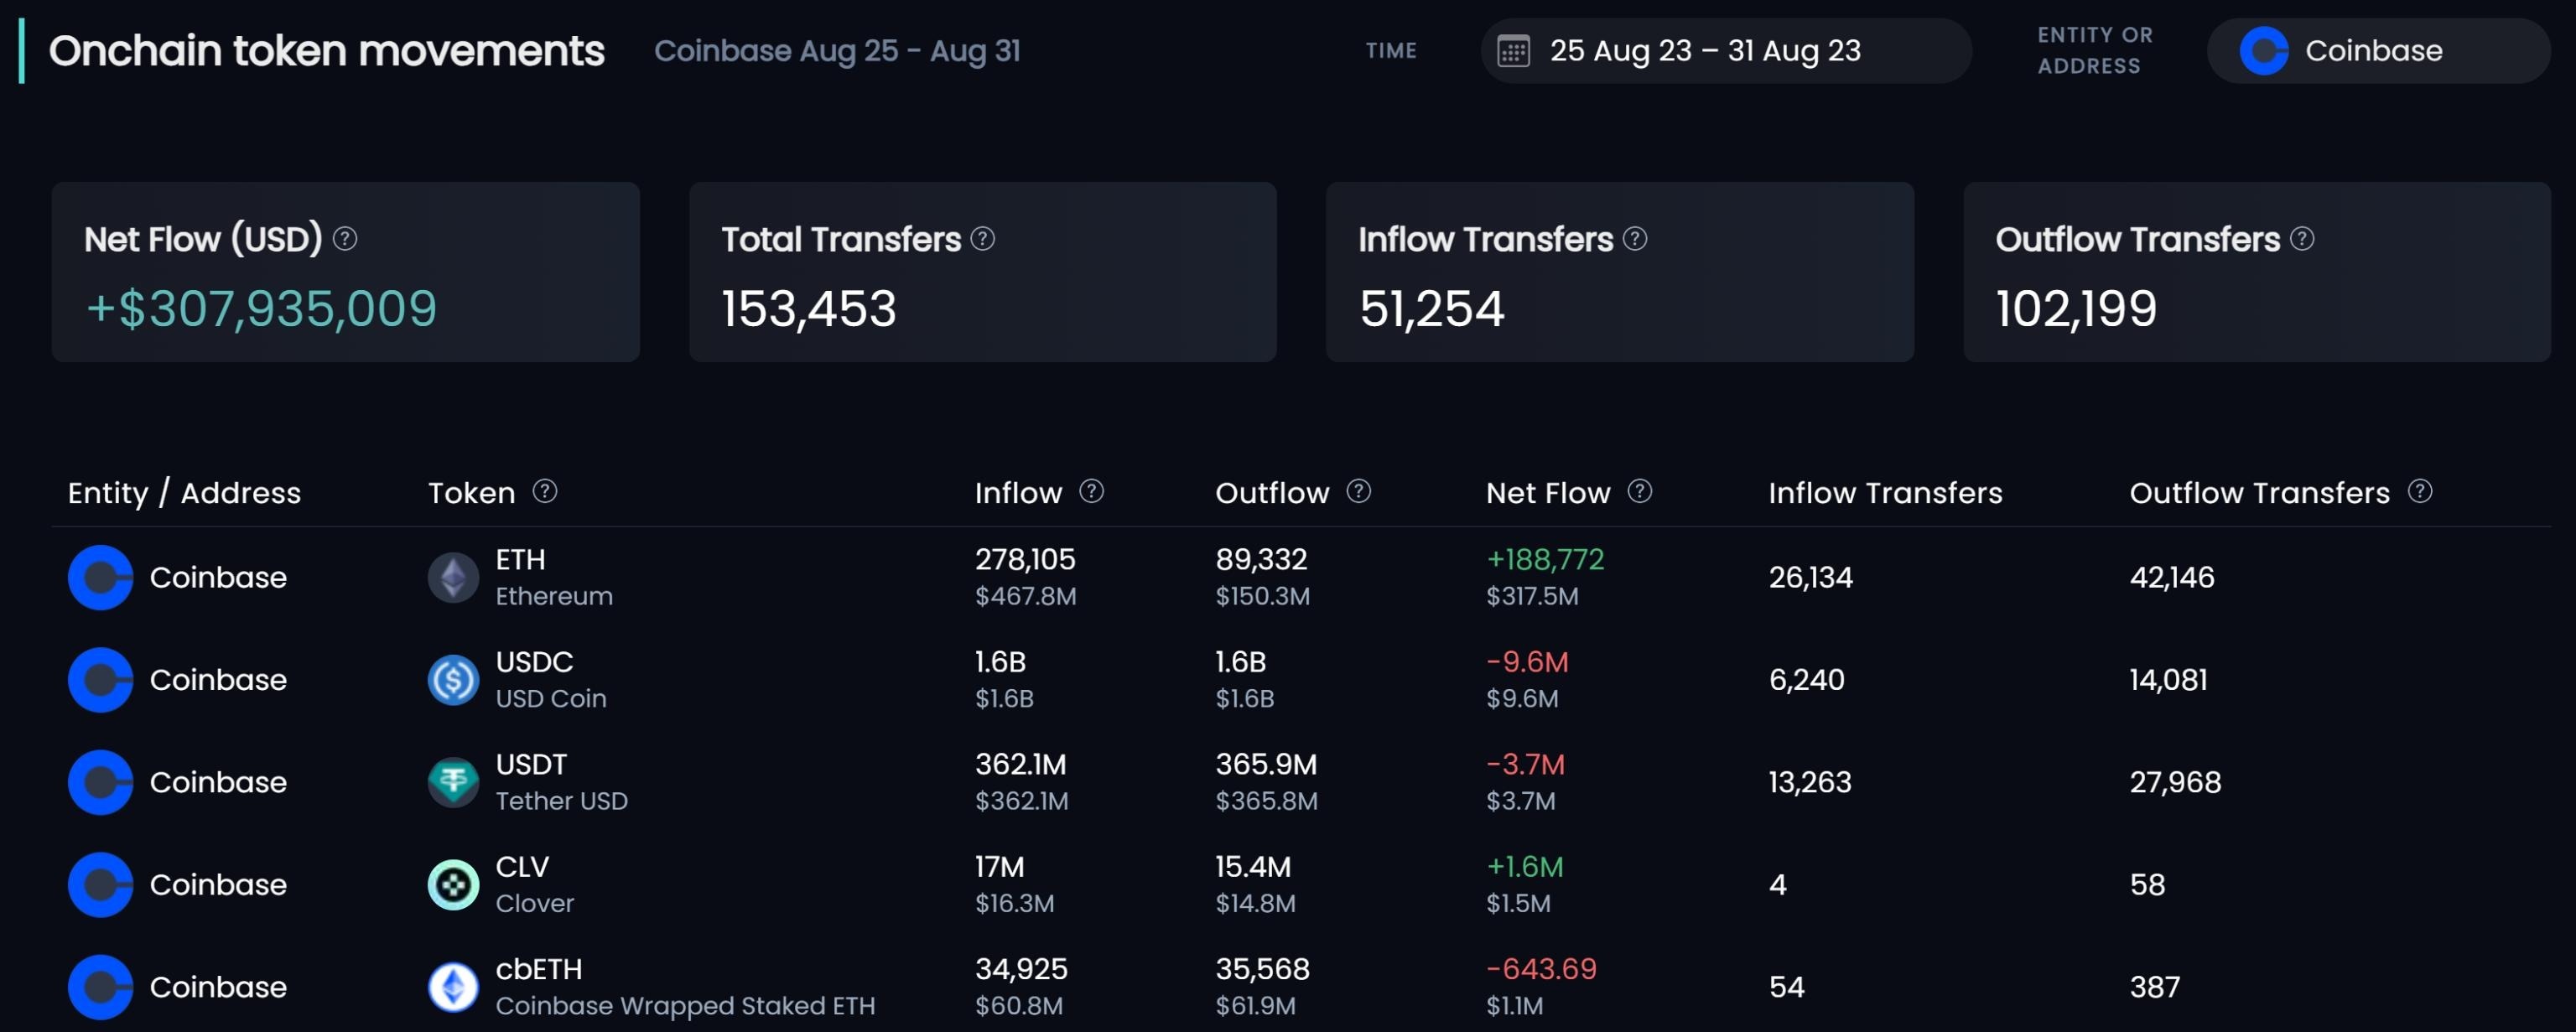Open Coinbase entity link in USDC row
2576x1032 pixels.
click(218, 680)
